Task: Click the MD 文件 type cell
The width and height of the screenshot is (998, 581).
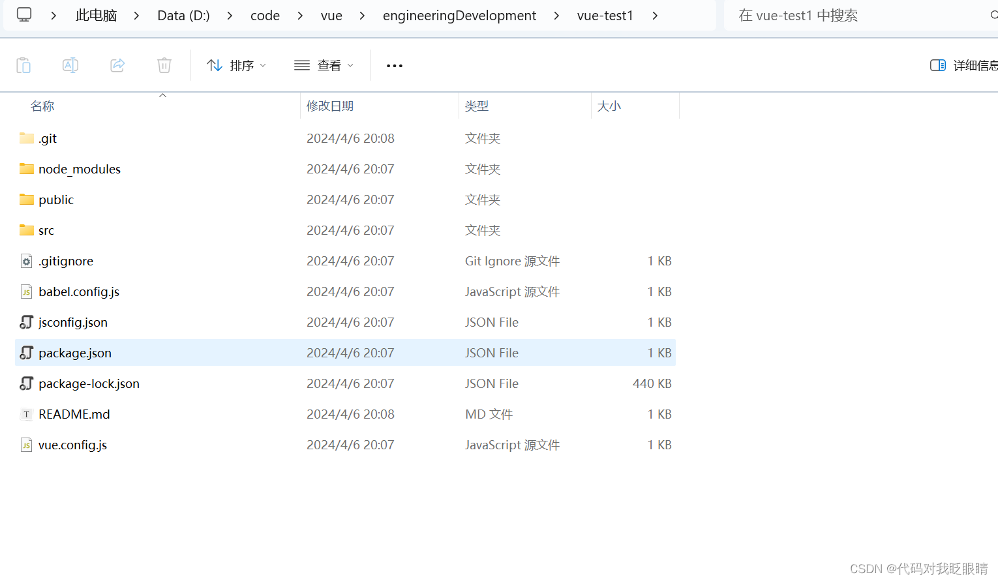Action: pyautogui.click(x=489, y=414)
